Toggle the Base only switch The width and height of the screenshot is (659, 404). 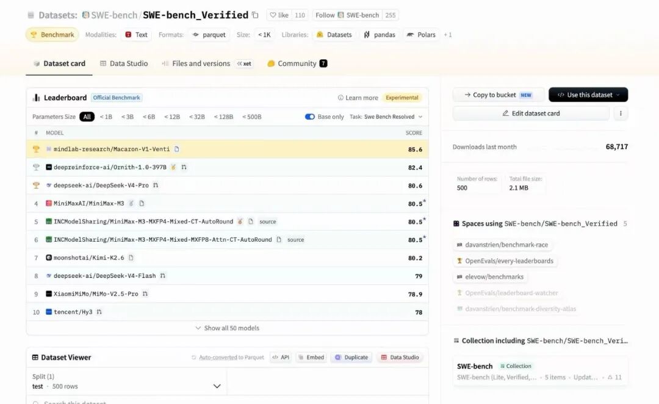click(310, 117)
